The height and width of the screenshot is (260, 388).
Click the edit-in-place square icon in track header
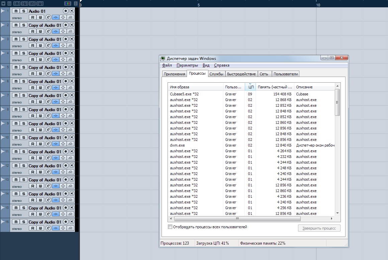9,3
